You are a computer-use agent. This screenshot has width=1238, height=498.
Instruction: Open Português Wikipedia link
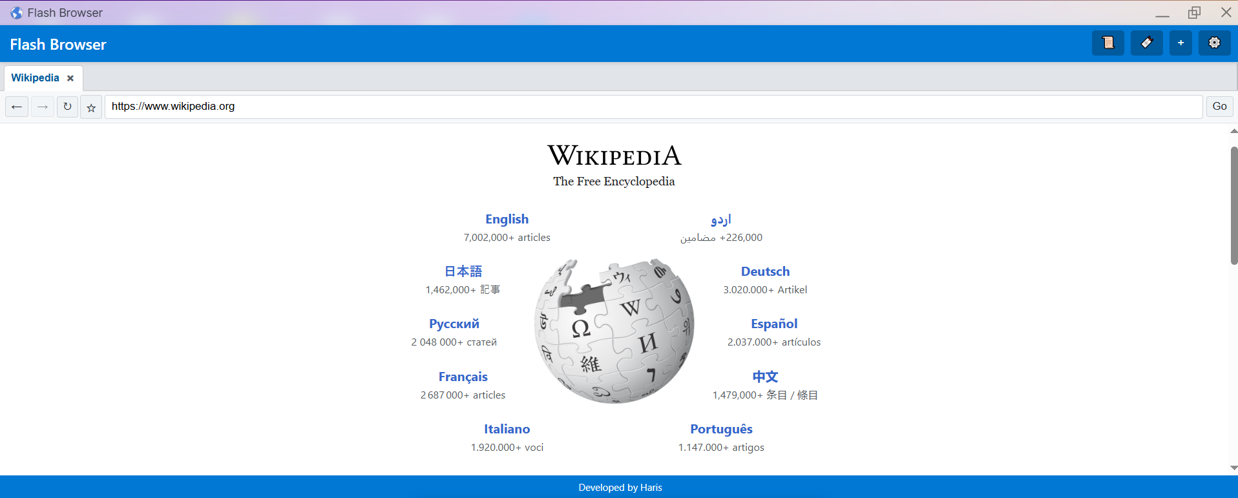[721, 430]
